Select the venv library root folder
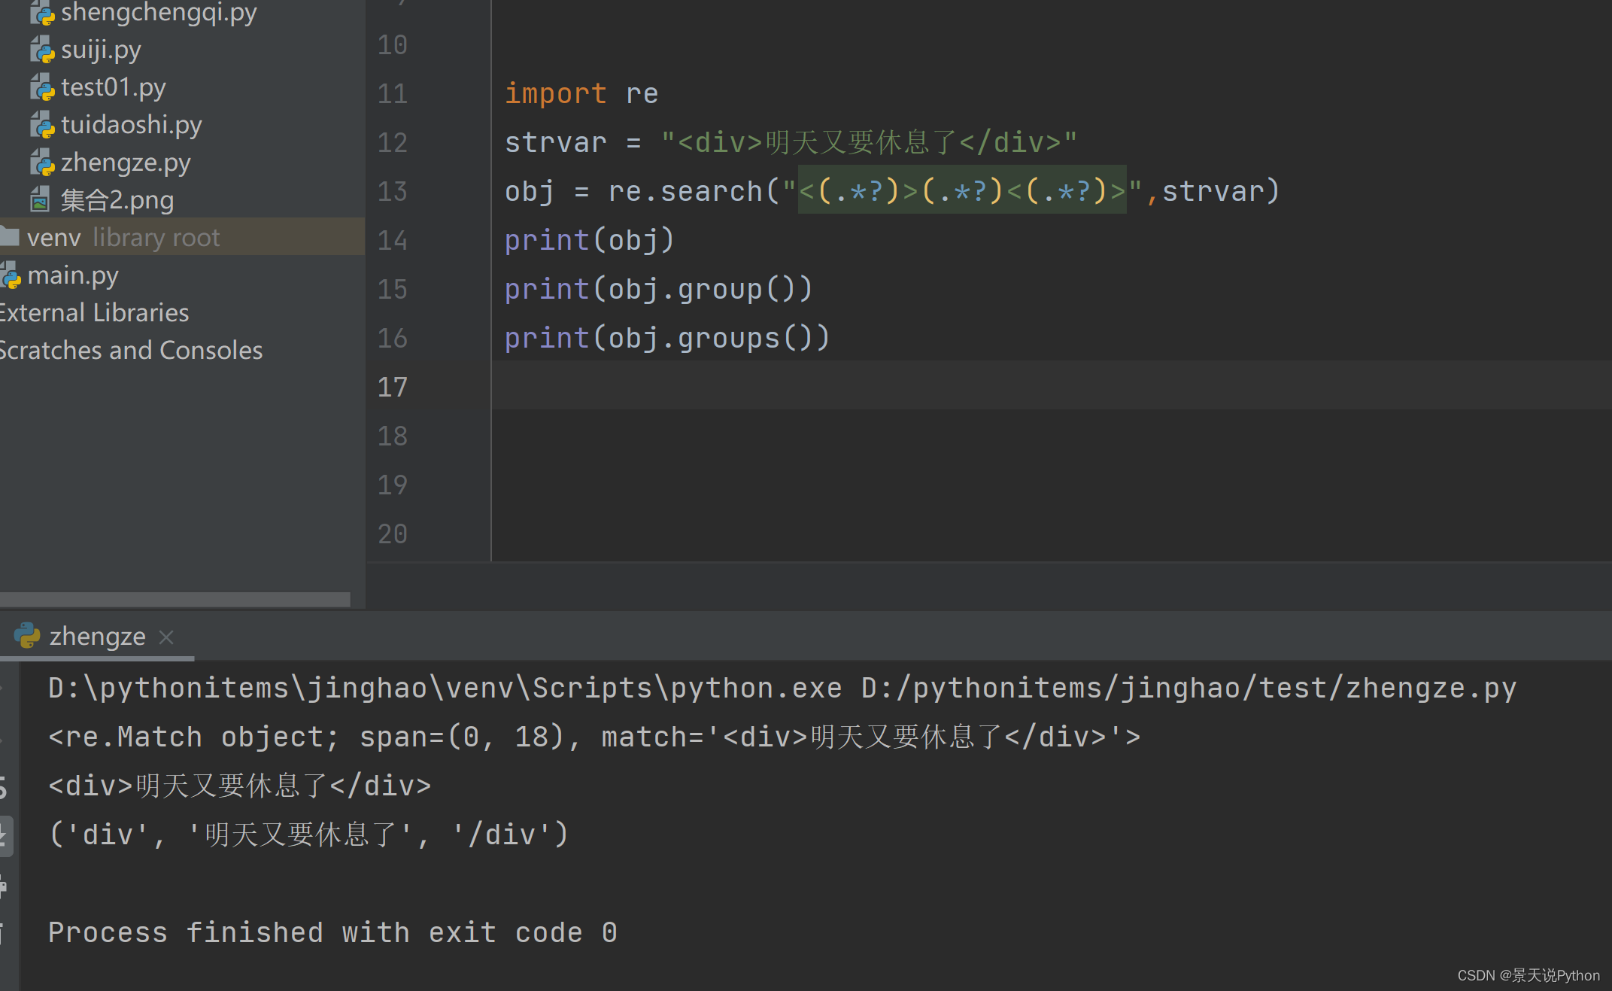1612x991 pixels. tap(182, 237)
